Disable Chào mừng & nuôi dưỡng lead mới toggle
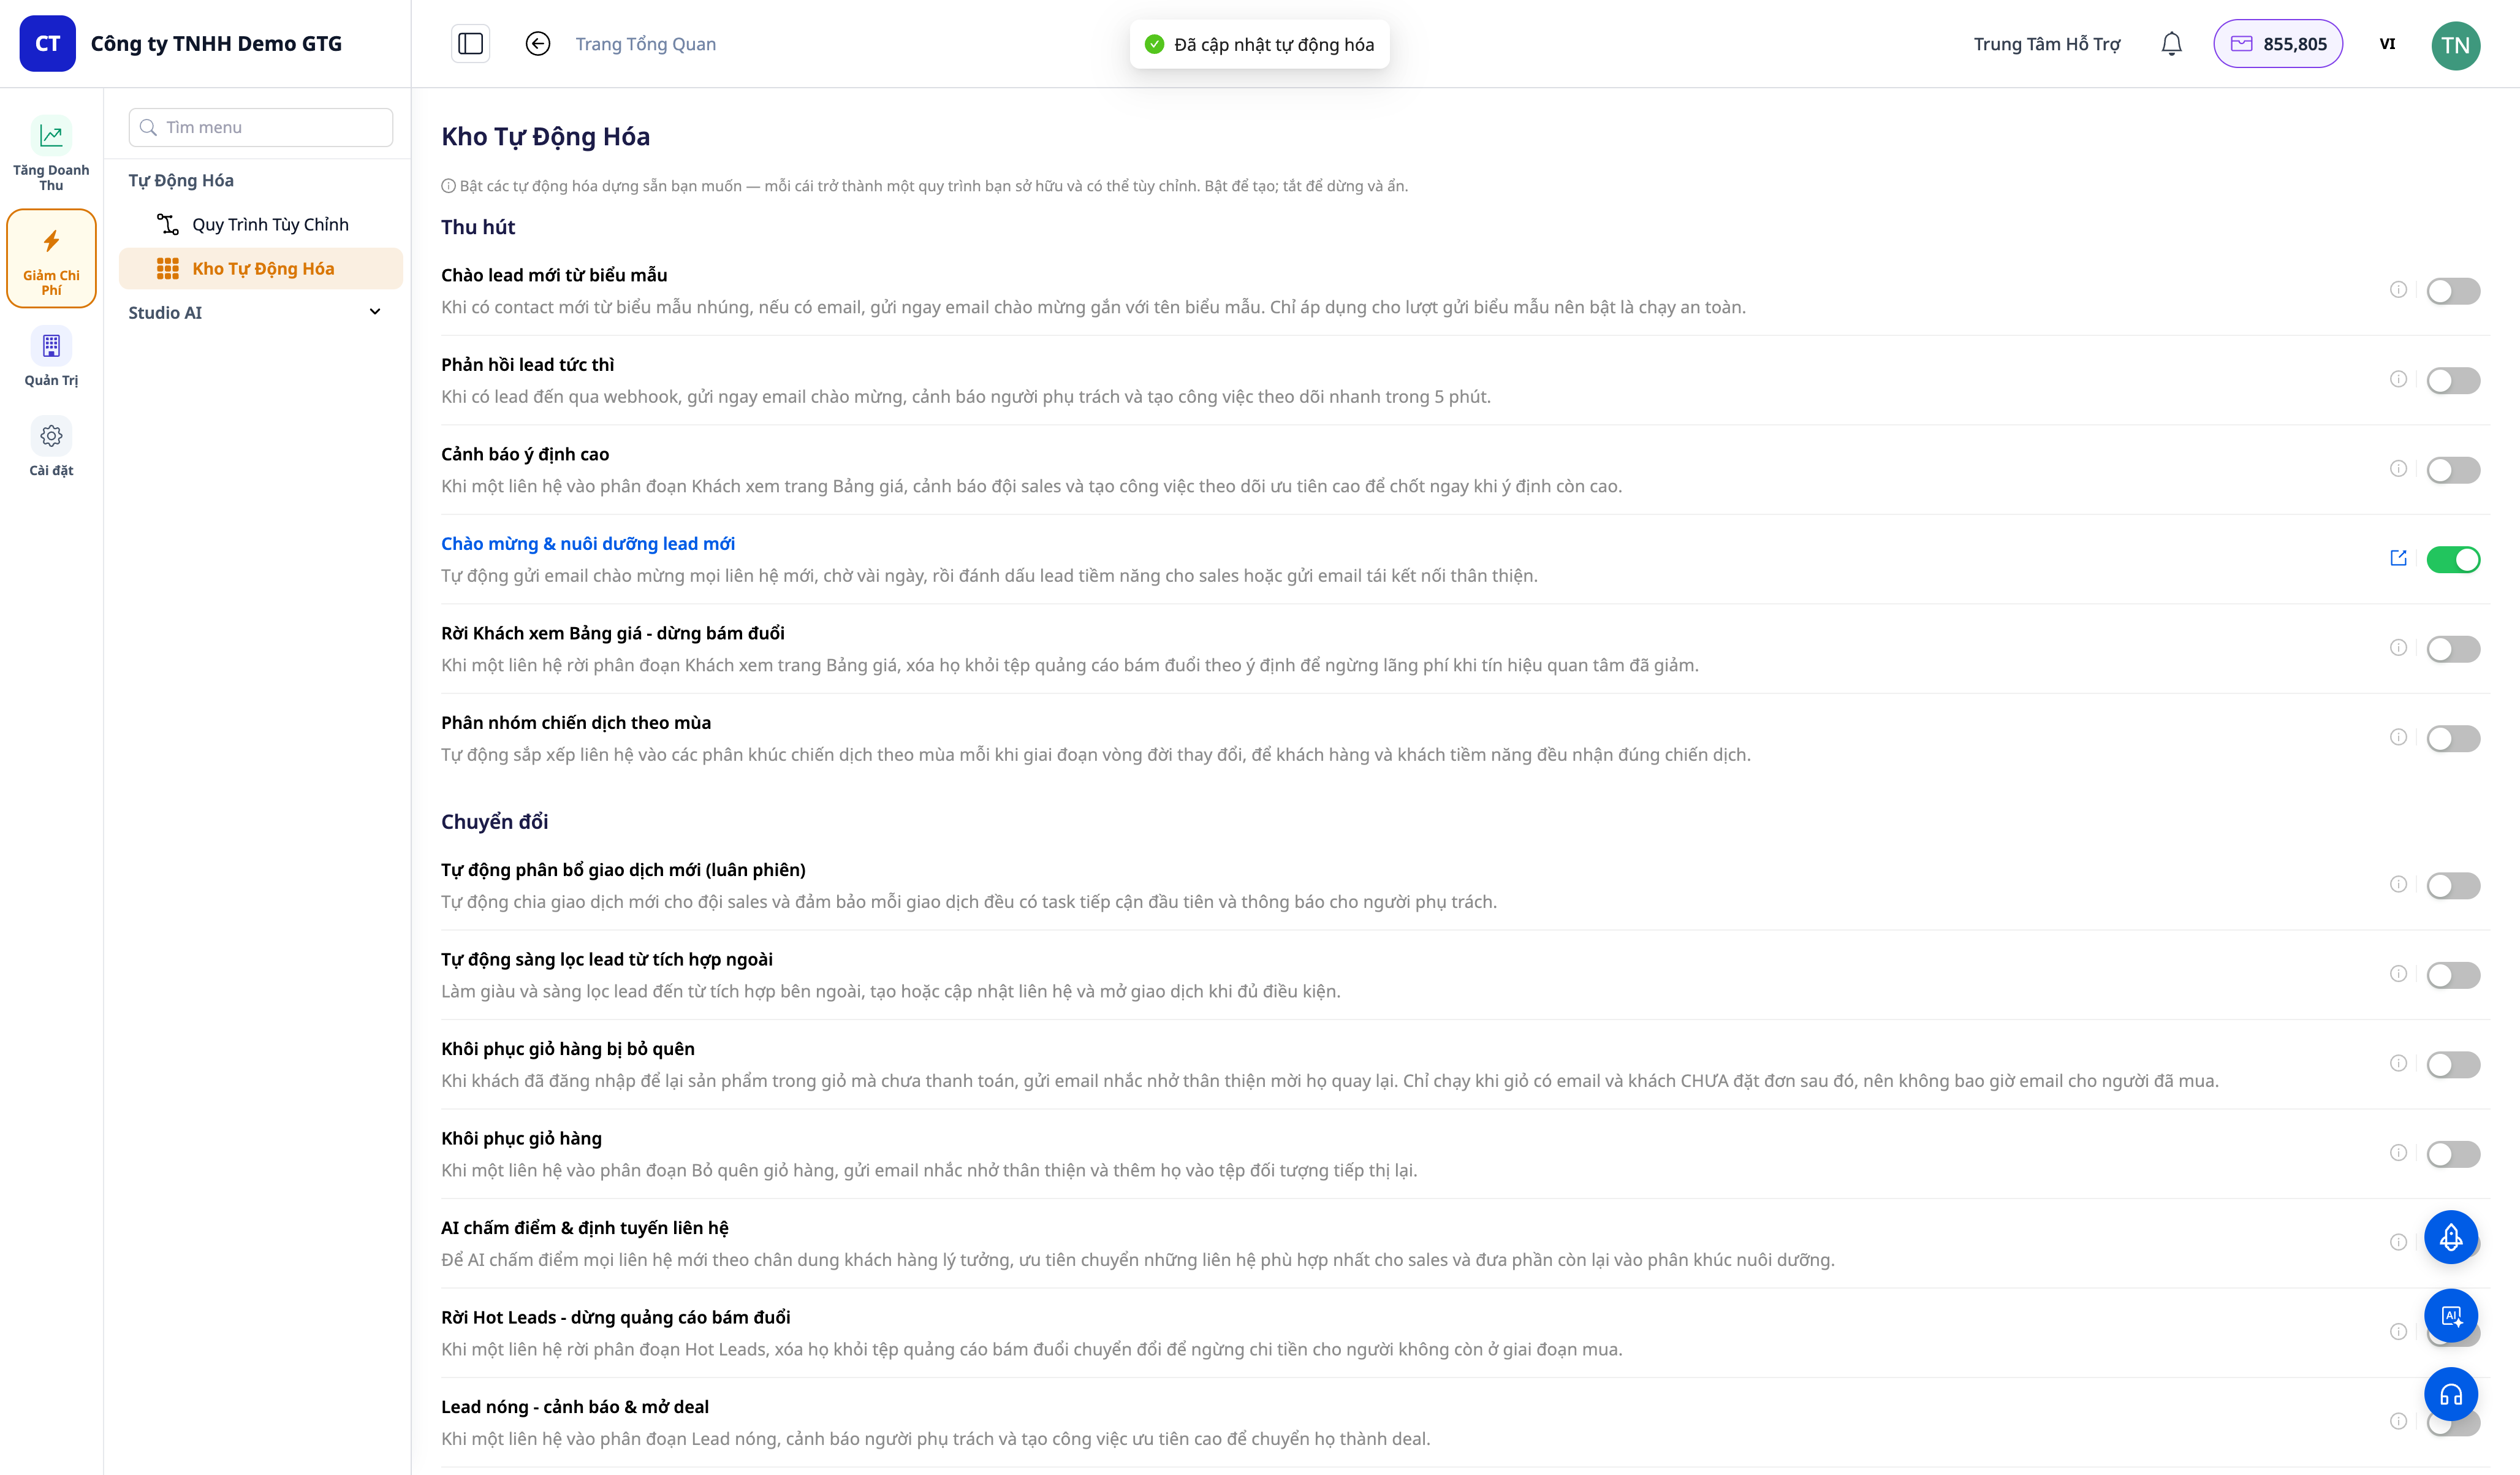This screenshot has height=1475, width=2520. (x=2453, y=560)
